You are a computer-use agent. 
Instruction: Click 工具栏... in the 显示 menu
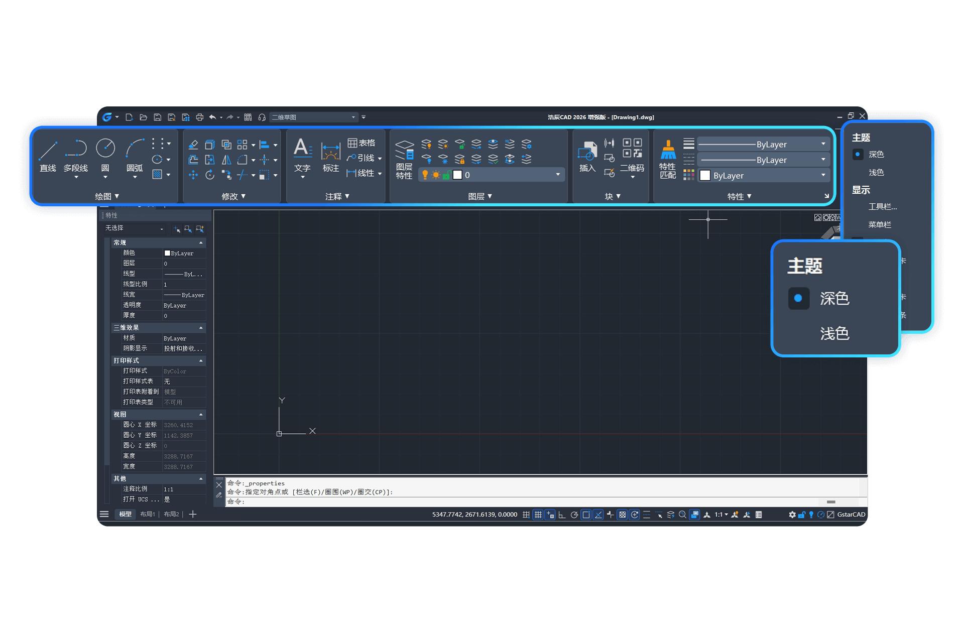(x=883, y=206)
